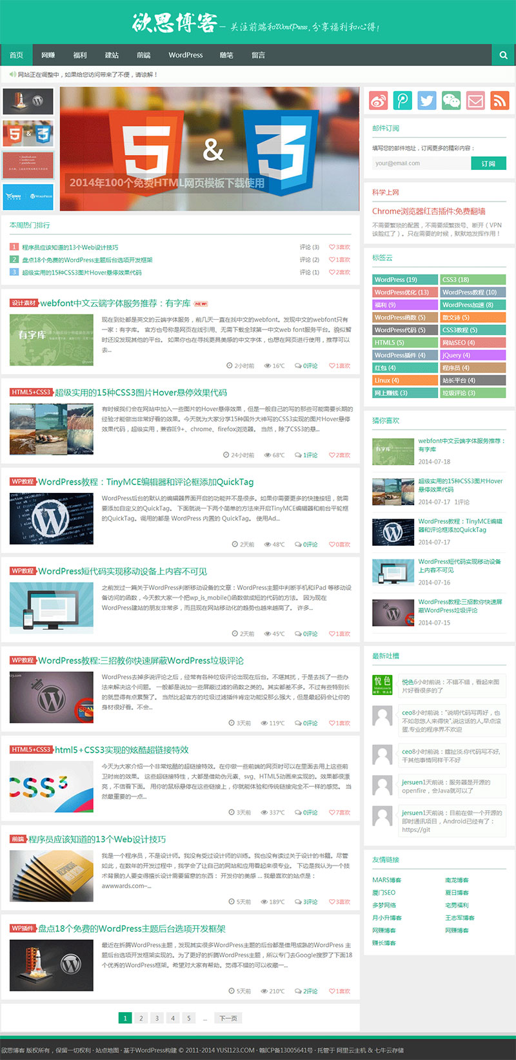This screenshot has width=516, height=1060.
Task: Click the teal Tencent Weibo icon
Action: [x=402, y=100]
